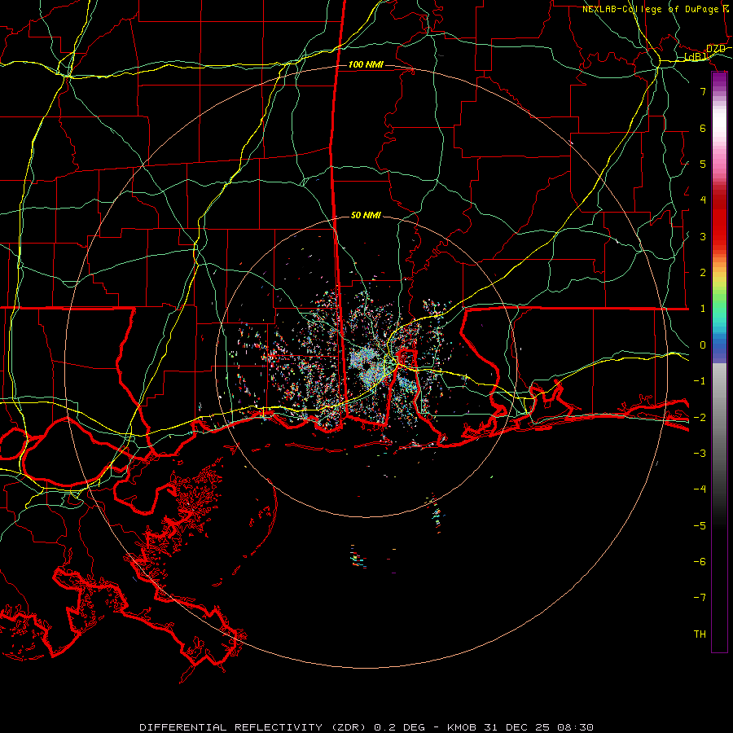Click the "-3" value on the ZDR scale
The height and width of the screenshot is (733, 733).
(x=700, y=453)
